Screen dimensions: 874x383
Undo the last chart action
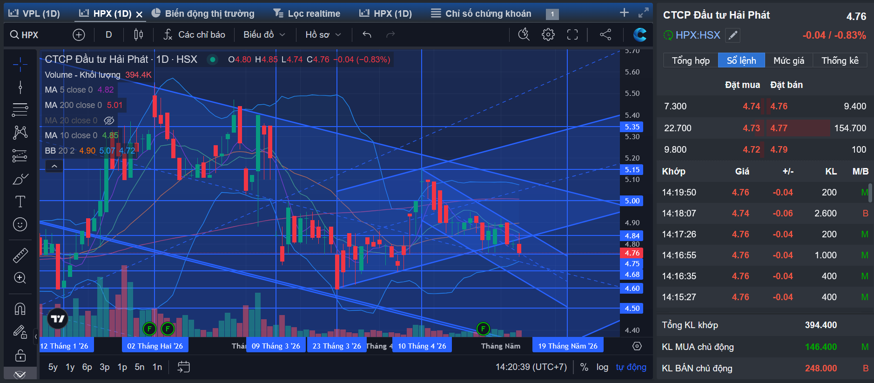367,34
